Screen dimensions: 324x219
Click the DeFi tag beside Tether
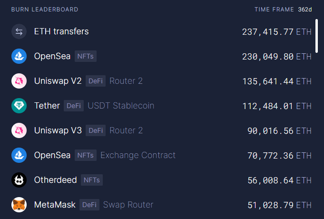coord(74,106)
